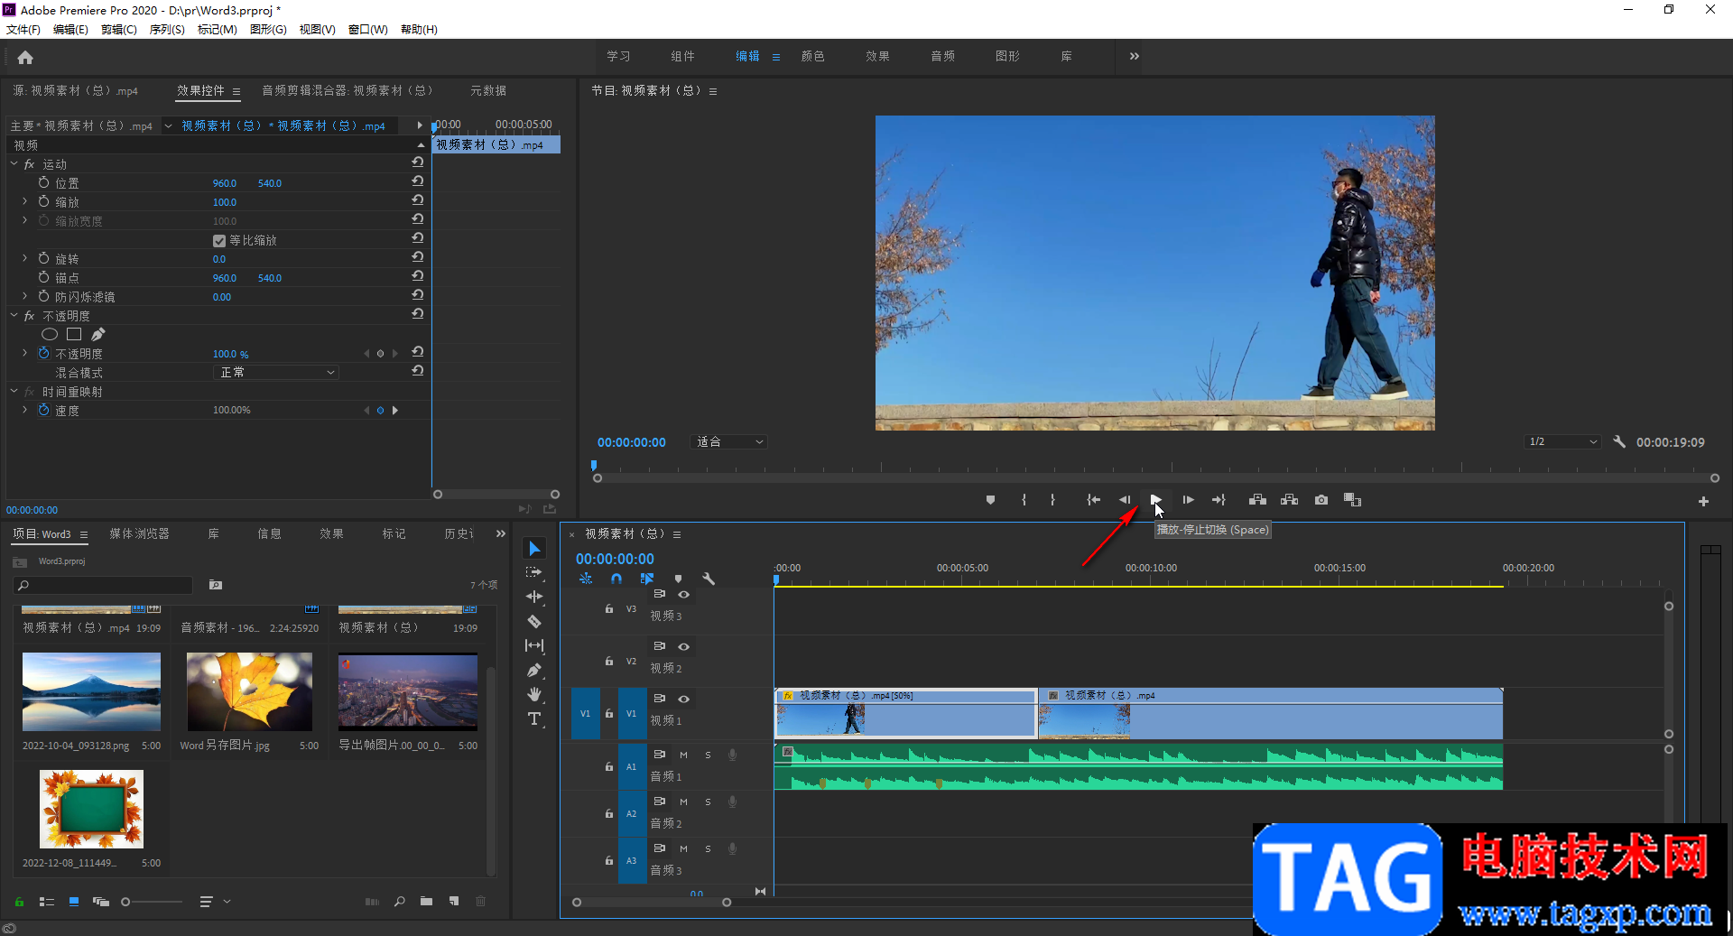Create 4-point polygon opacity mask
Screen dimensions: 1733x936
74,335
